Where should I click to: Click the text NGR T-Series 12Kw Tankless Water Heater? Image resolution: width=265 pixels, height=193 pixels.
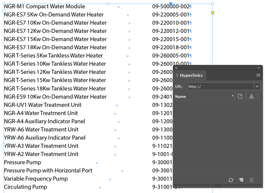[x=55, y=72]
